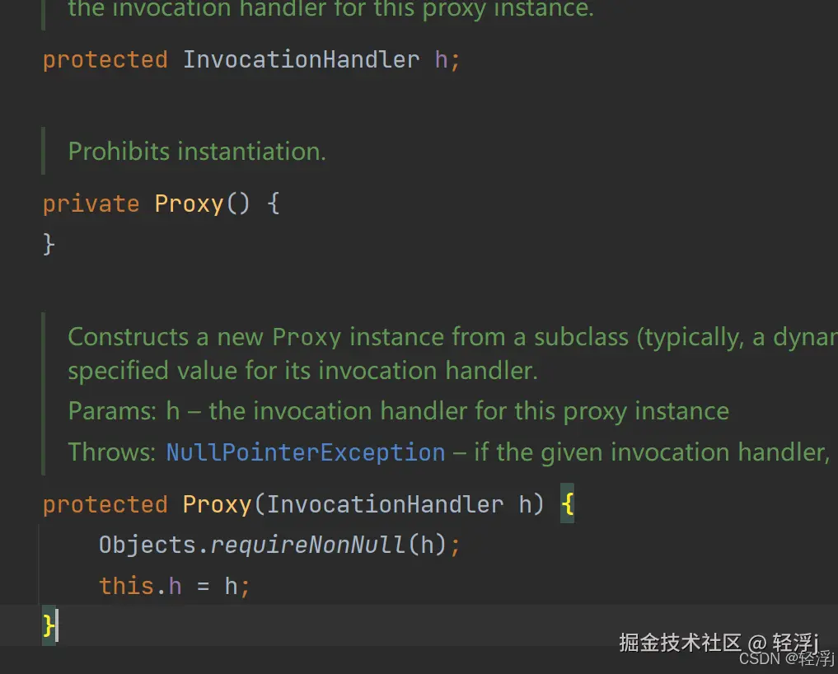Click the InvocationHandler parameter type in the constructor
Viewport: 838px width, 674px height.
pyautogui.click(x=385, y=504)
